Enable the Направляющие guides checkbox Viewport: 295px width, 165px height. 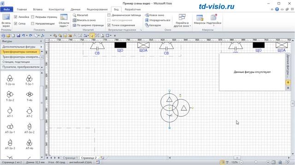33,23
